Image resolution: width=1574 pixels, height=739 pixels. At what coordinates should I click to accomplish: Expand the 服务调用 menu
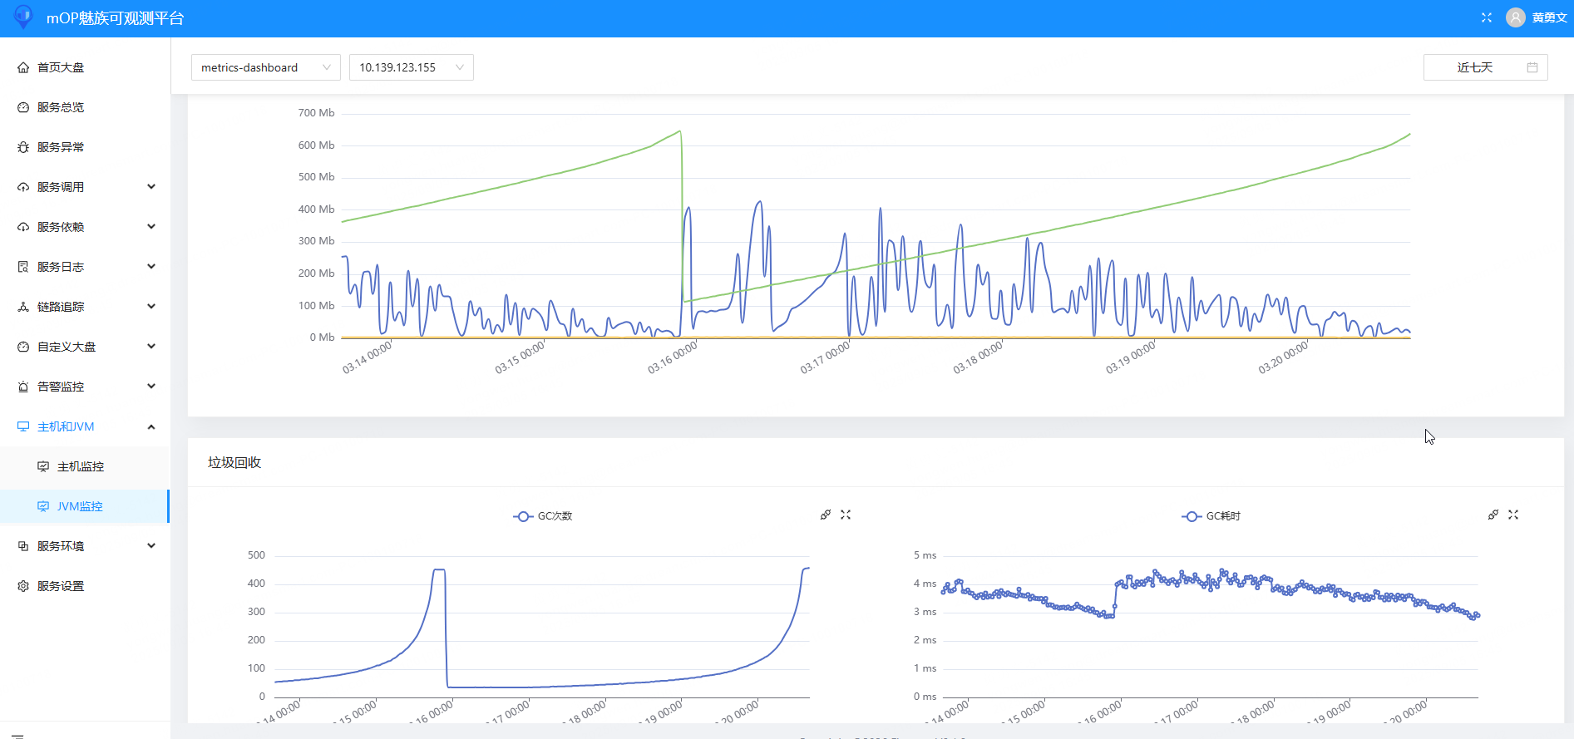(86, 187)
